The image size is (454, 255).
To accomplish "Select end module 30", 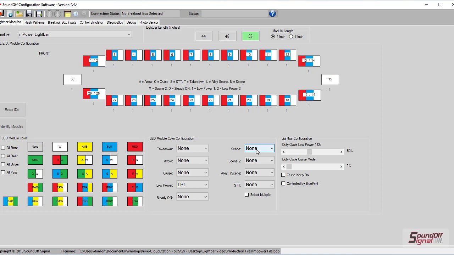I will pos(72,79).
